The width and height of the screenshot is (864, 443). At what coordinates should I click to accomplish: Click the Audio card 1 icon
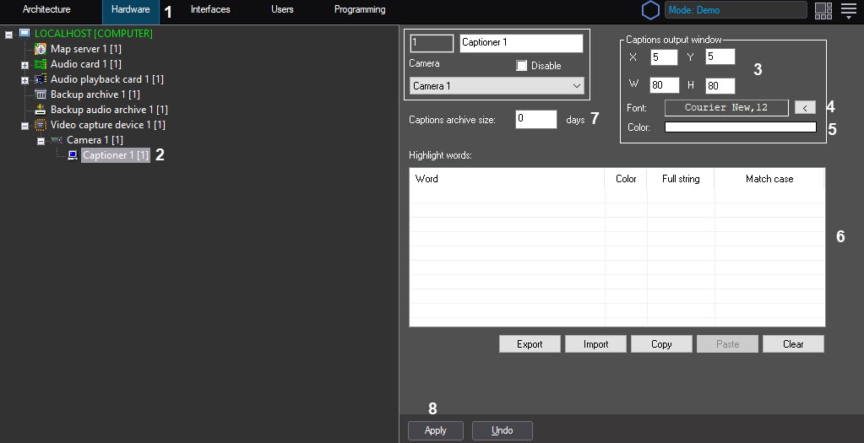(x=41, y=64)
